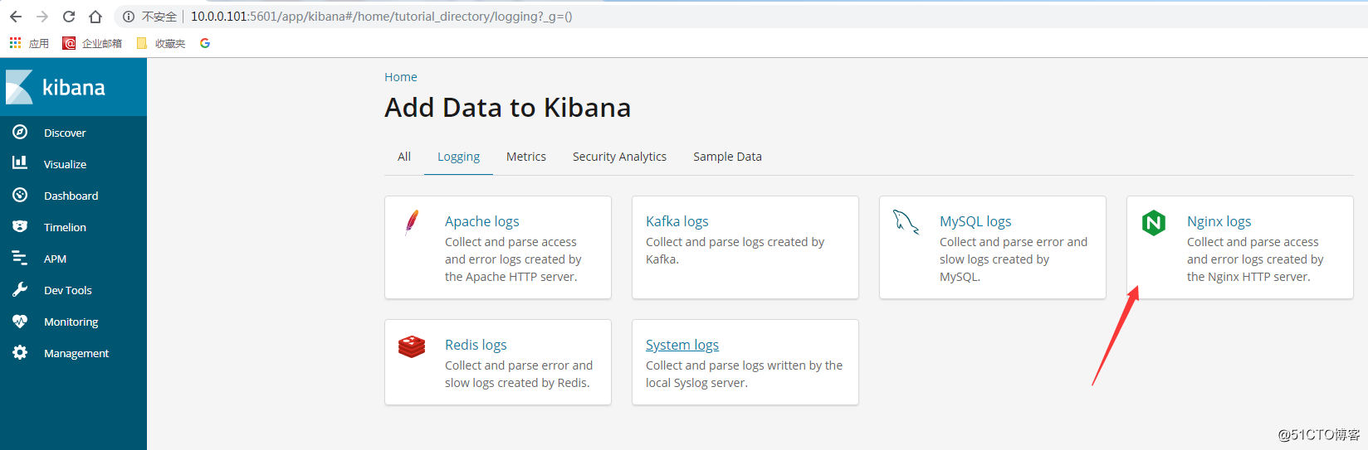Switch to the All tab
Viewport: 1368px width, 450px height.
click(x=404, y=157)
